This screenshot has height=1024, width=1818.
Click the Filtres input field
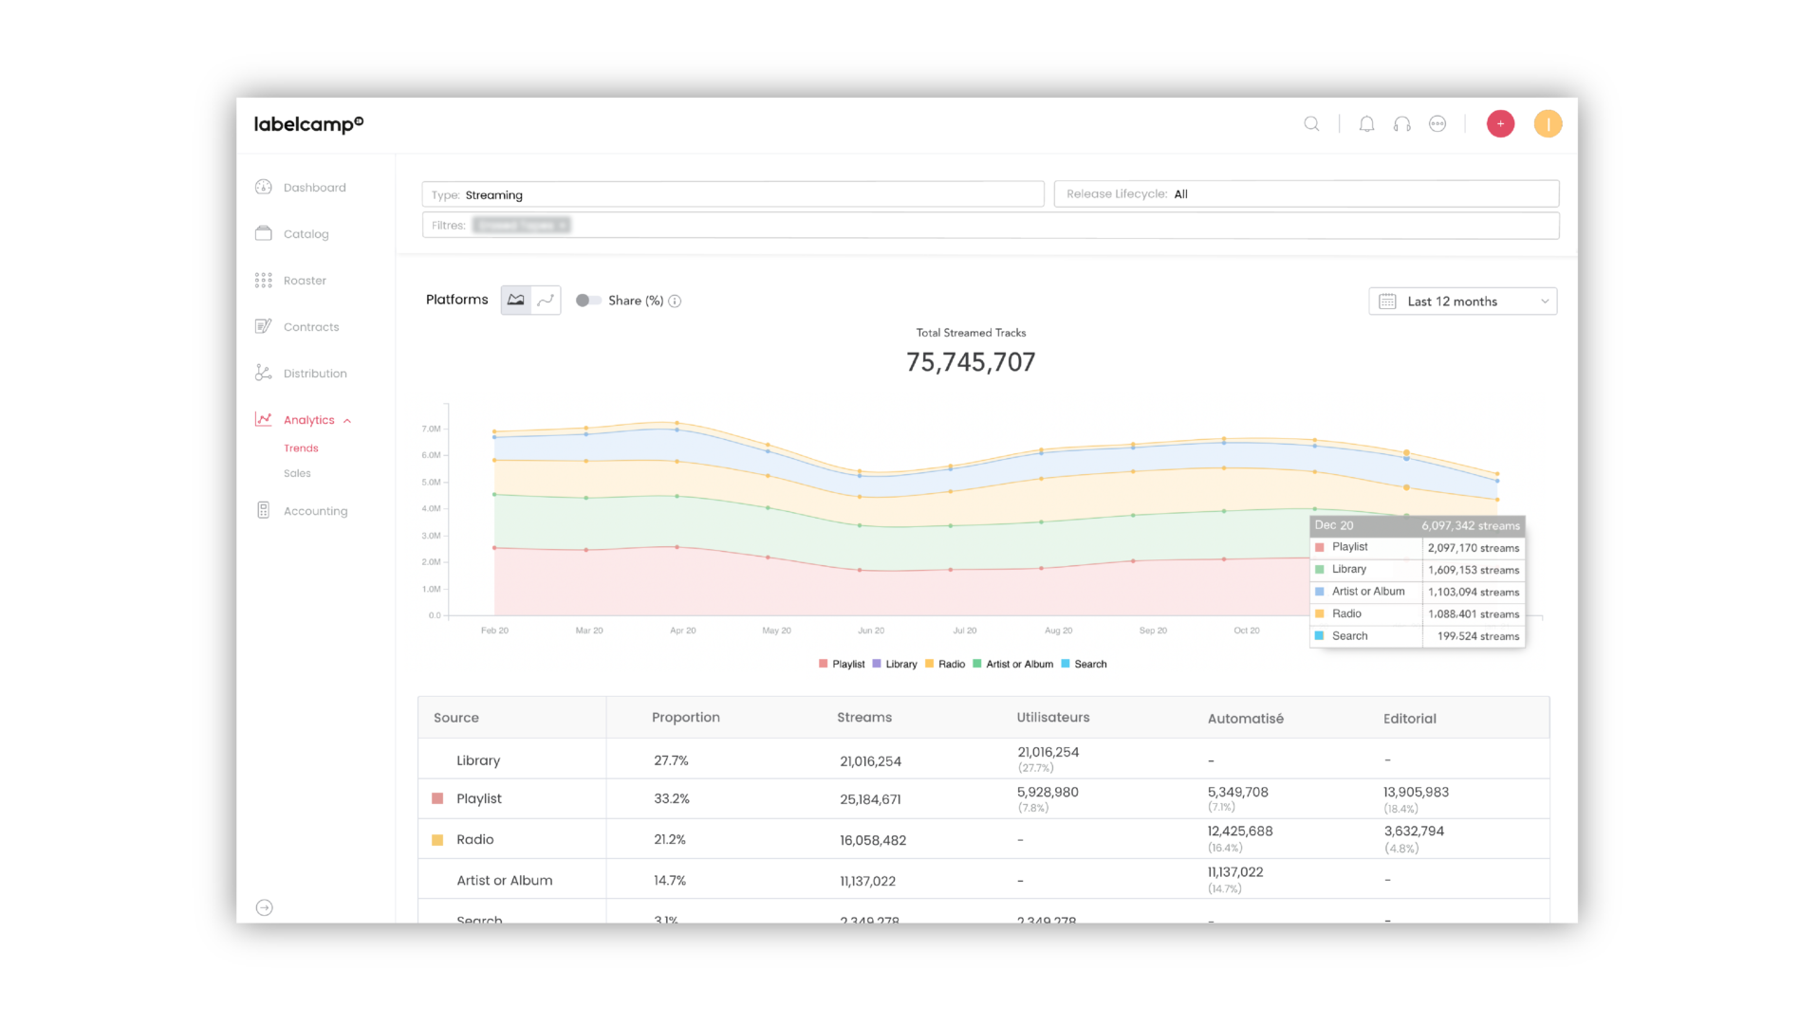[1044, 226]
